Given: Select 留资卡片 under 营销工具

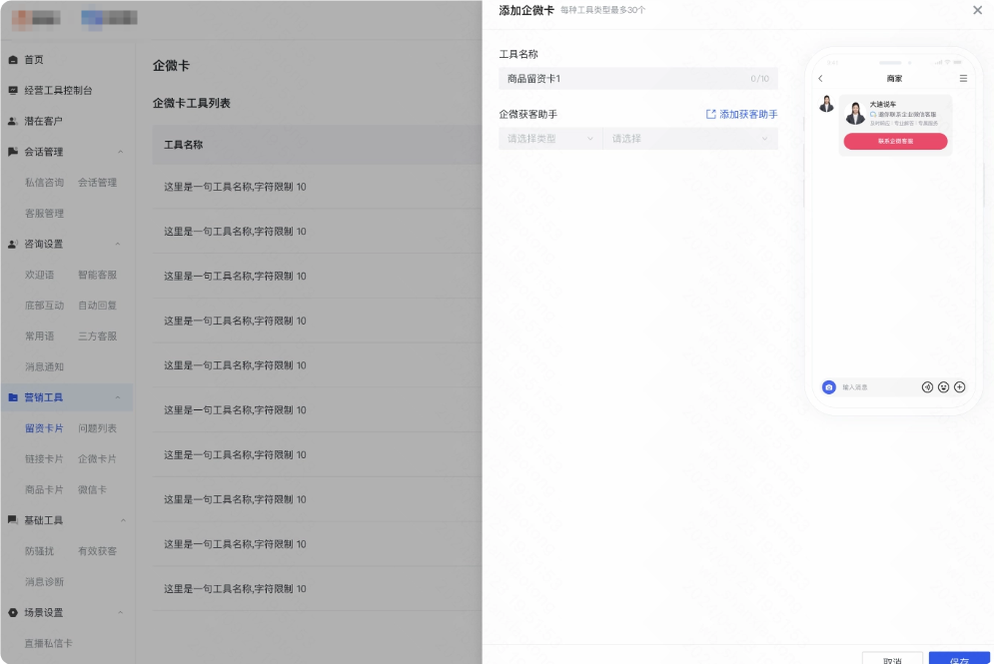Looking at the screenshot, I should [x=44, y=428].
